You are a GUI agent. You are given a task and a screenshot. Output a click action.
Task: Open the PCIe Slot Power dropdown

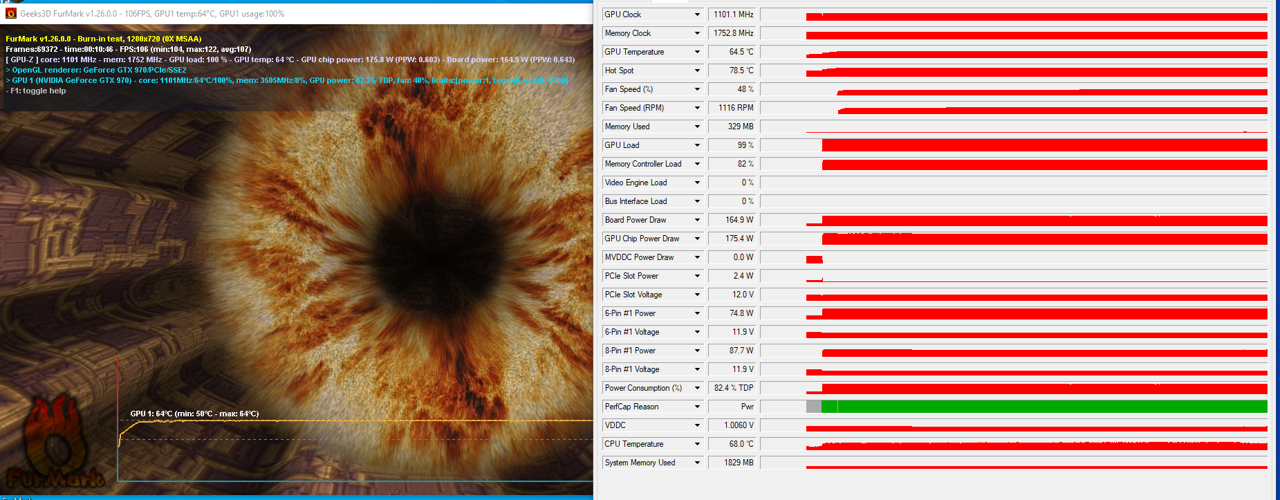pos(697,276)
